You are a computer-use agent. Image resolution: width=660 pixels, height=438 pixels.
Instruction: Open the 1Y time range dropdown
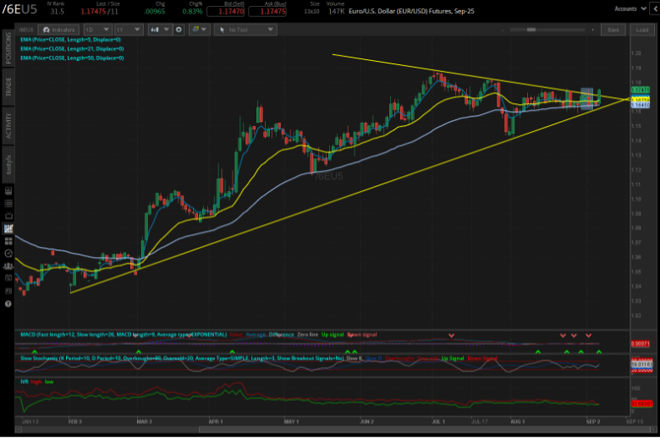click(129, 30)
